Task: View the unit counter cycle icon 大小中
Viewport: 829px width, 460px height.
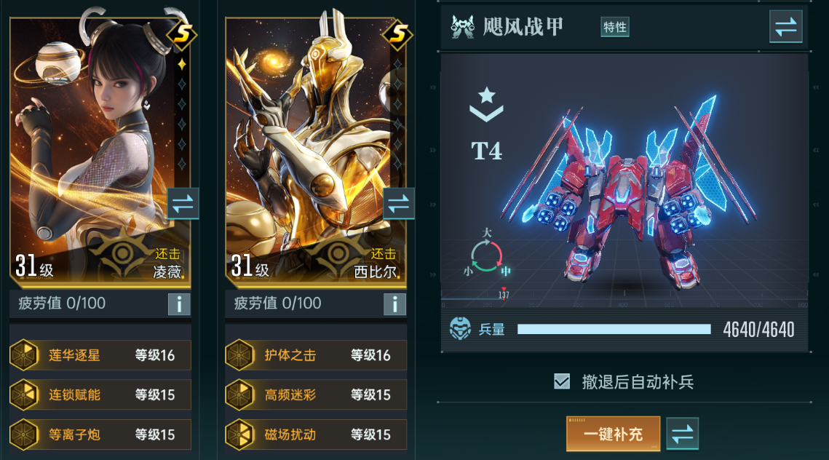Action: 486,254
